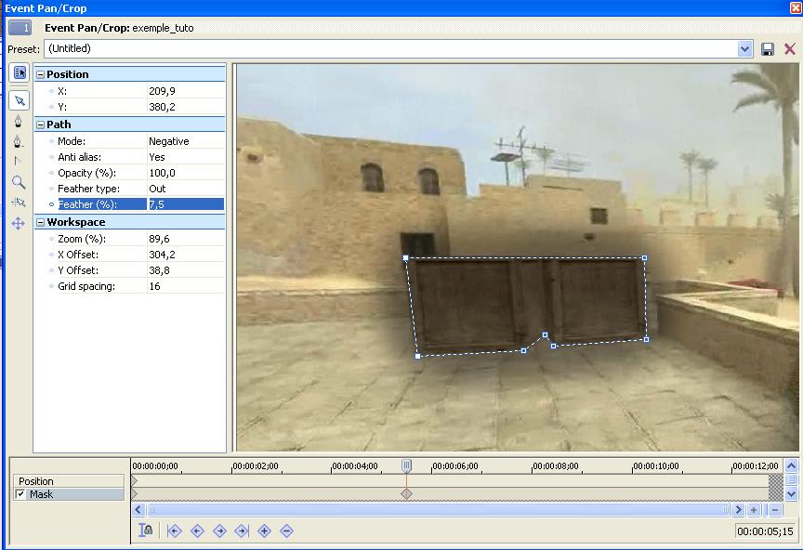The width and height of the screenshot is (803, 550).
Task: Click the Mode property label
Action: pos(72,141)
